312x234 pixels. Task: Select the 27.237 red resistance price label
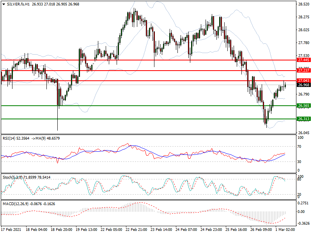click(304, 70)
